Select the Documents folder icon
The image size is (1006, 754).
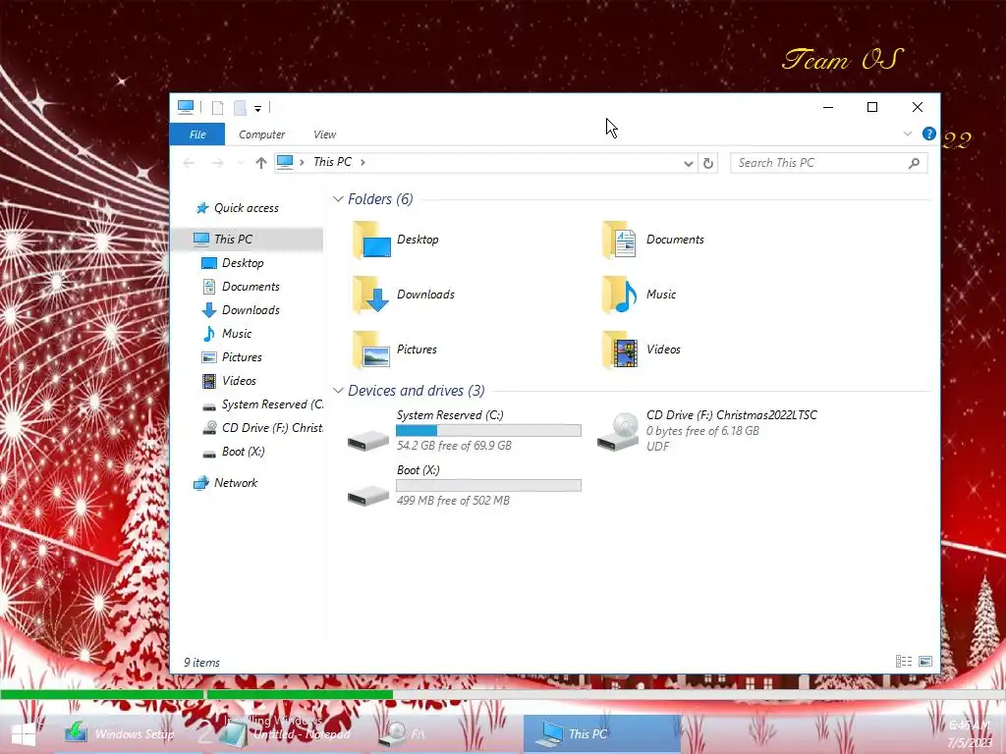click(620, 240)
